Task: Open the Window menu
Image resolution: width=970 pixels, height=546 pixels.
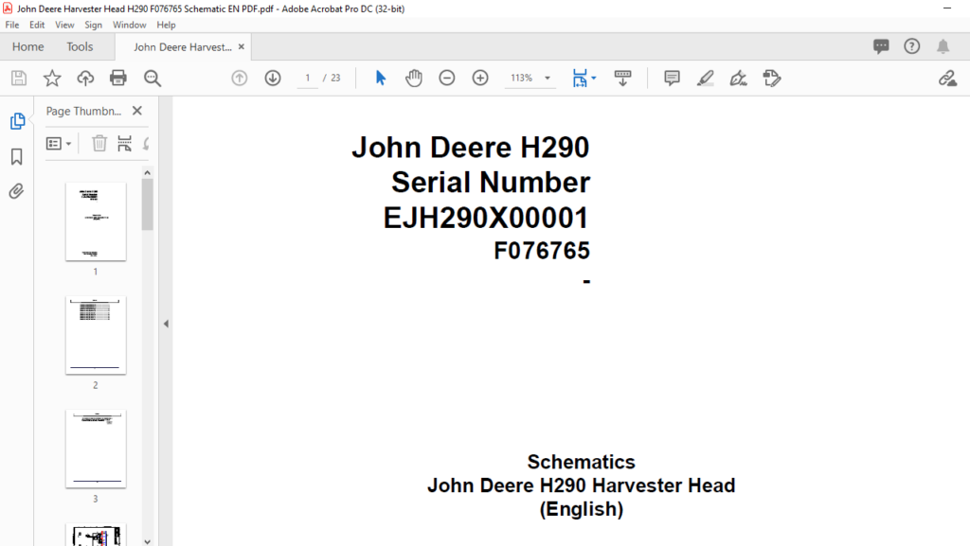Action: (129, 25)
